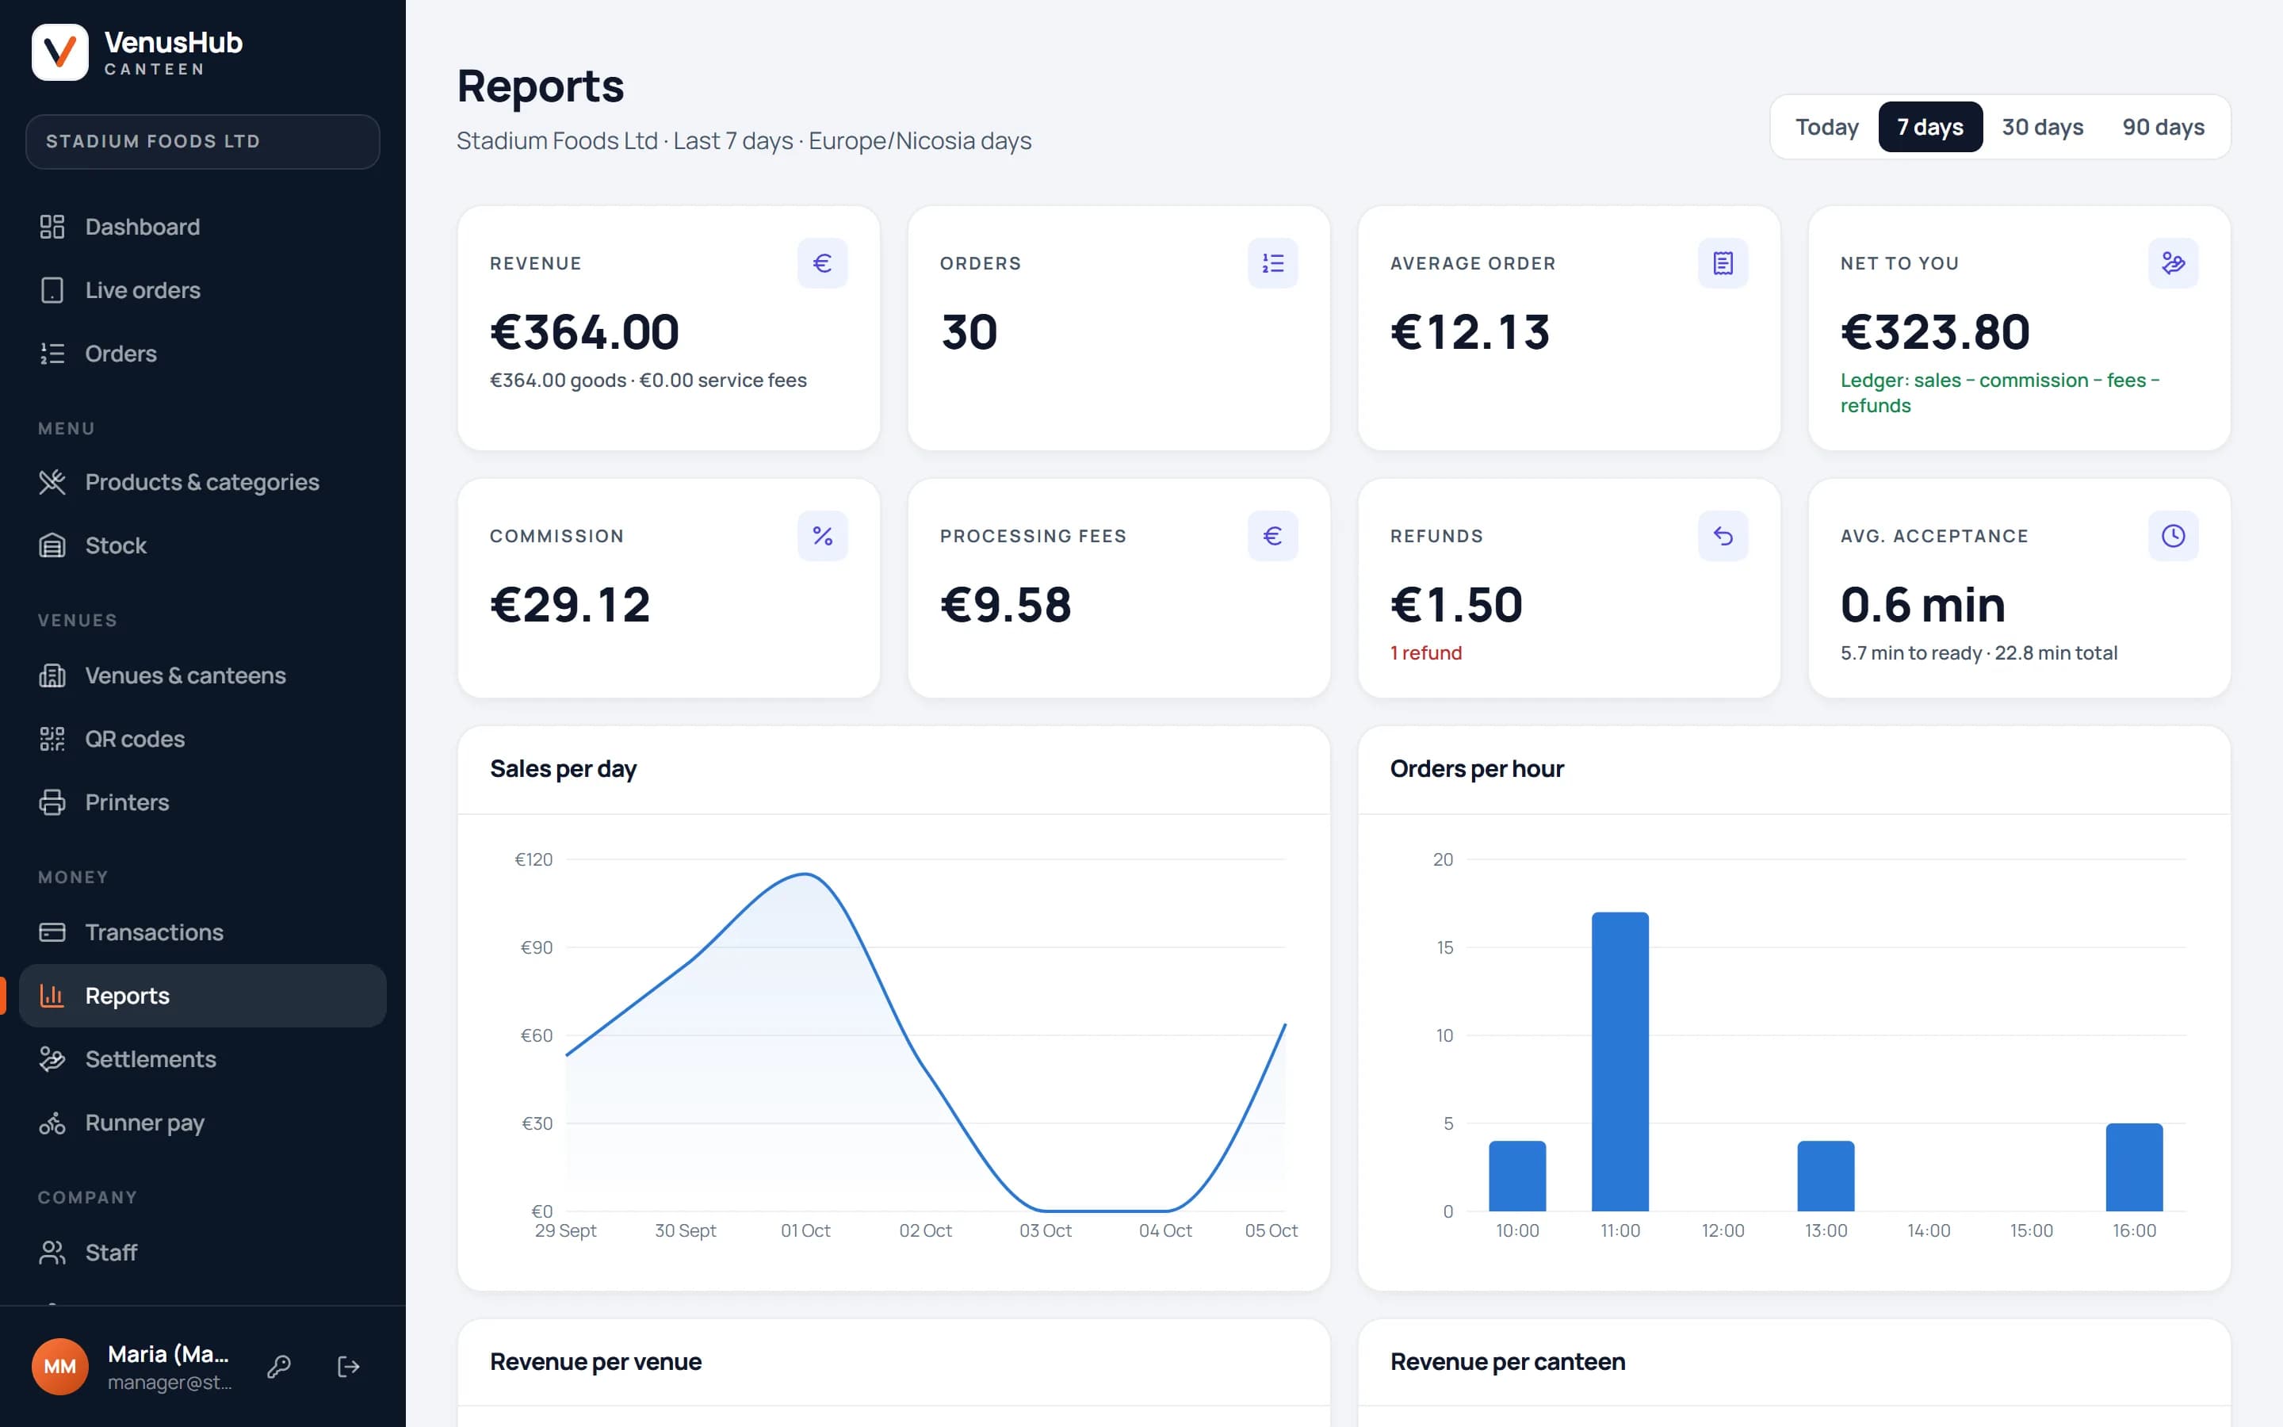Click the Staff people icon

(x=52, y=1253)
